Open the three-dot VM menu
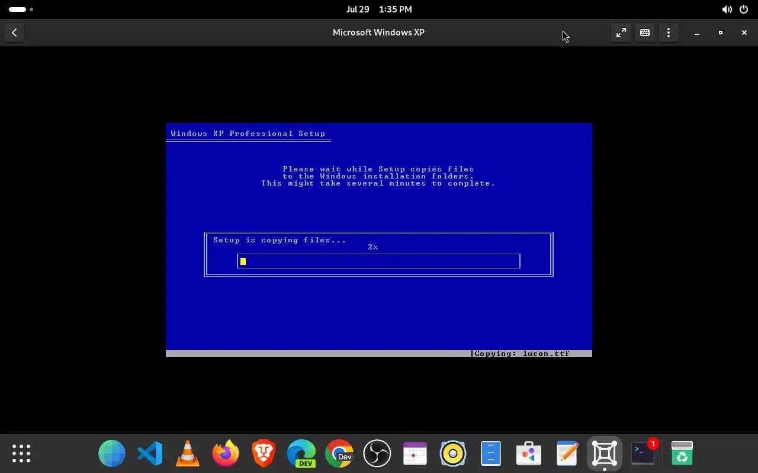 [x=669, y=33]
